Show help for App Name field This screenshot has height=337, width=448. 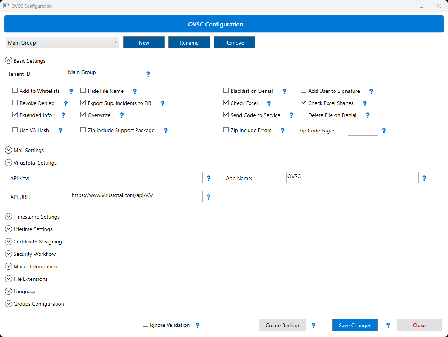[x=424, y=179]
